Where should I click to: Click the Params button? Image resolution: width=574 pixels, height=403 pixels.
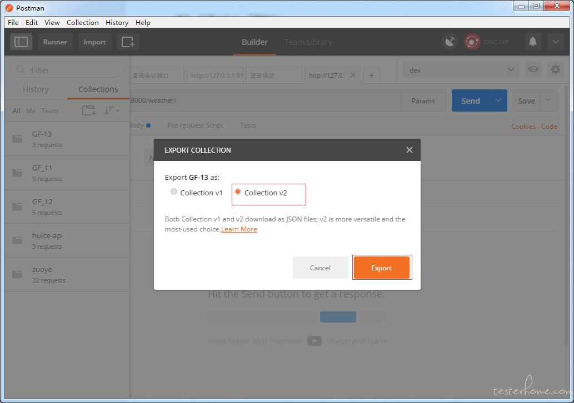tap(423, 100)
